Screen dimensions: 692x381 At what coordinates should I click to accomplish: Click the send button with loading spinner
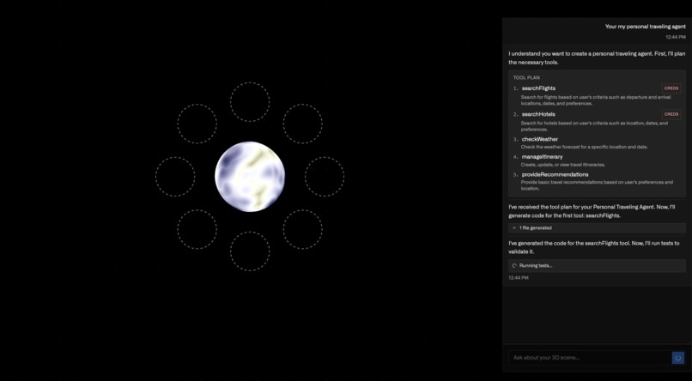[678, 358]
